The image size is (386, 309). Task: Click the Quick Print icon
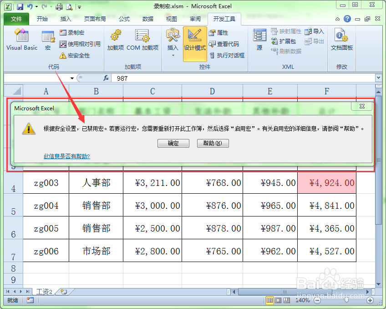59,7
